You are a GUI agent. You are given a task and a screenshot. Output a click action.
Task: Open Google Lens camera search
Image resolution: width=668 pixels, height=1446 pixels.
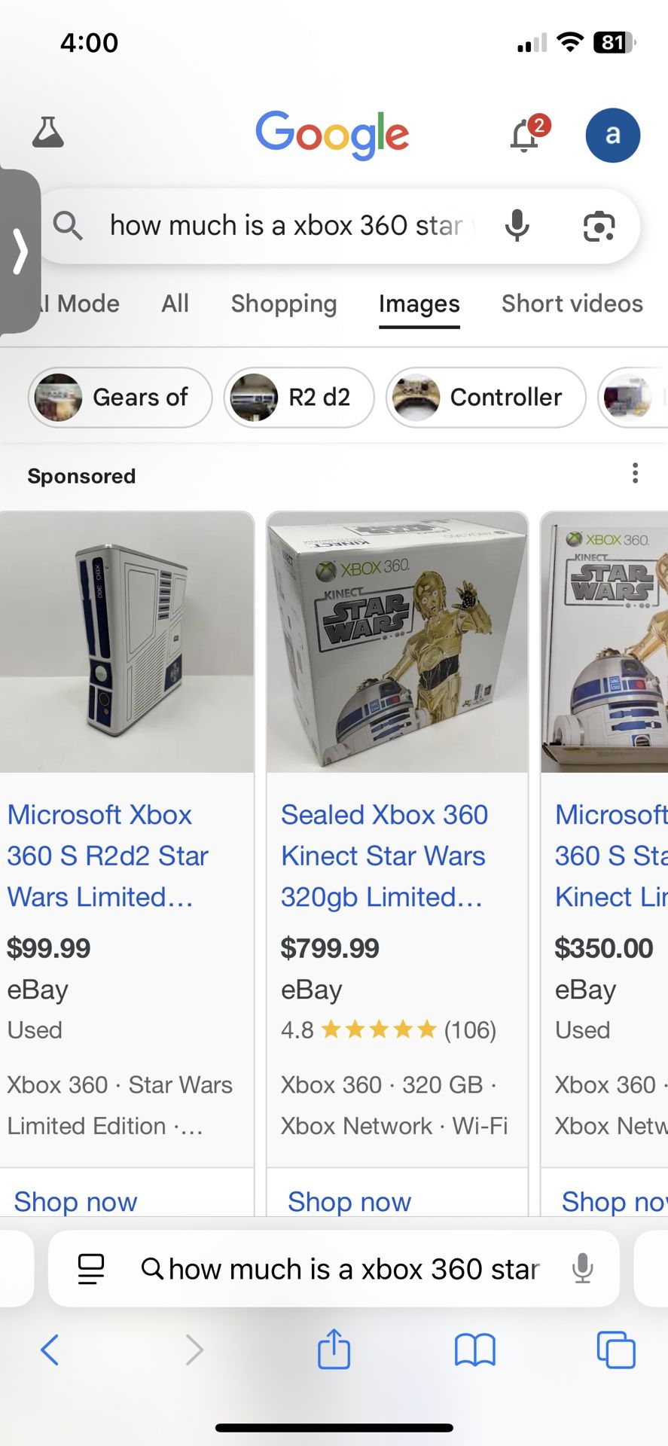coord(599,226)
